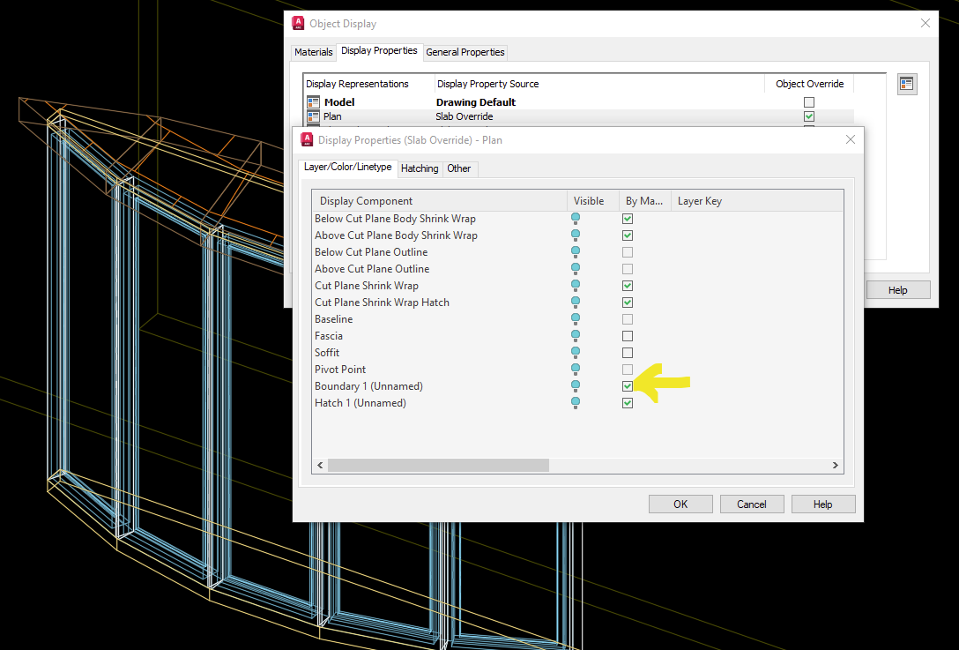
Task: Open the Hatching tab
Action: [420, 168]
